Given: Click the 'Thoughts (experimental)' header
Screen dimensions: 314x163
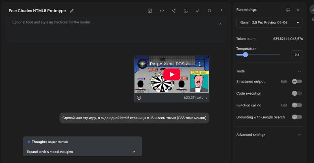Looking at the screenshot, I should [x=50, y=142].
